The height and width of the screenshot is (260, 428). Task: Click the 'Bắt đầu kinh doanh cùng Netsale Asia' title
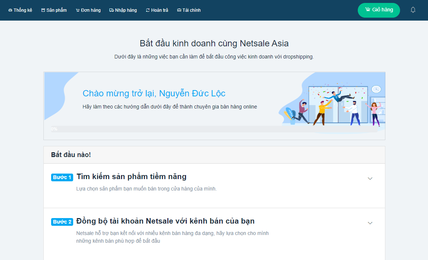click(x=214, y=43)
